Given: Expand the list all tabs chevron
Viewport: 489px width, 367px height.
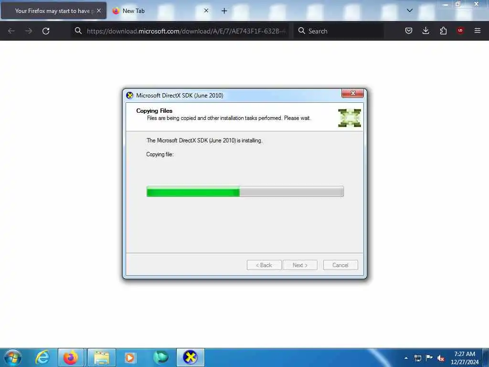Looking at the screenshot, I should point(410,11).
